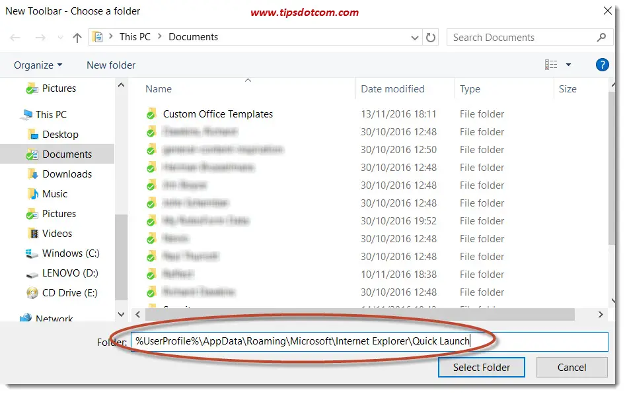Click the Videos filmstrip icon
Viewport: 625px width, 394px height.
coord(32,234)
